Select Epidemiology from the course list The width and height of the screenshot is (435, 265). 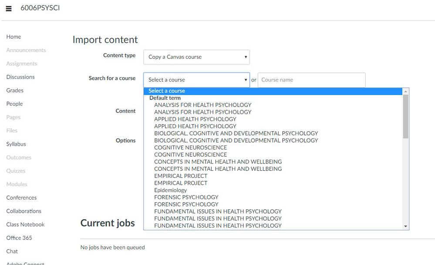[x=170, y=190]
